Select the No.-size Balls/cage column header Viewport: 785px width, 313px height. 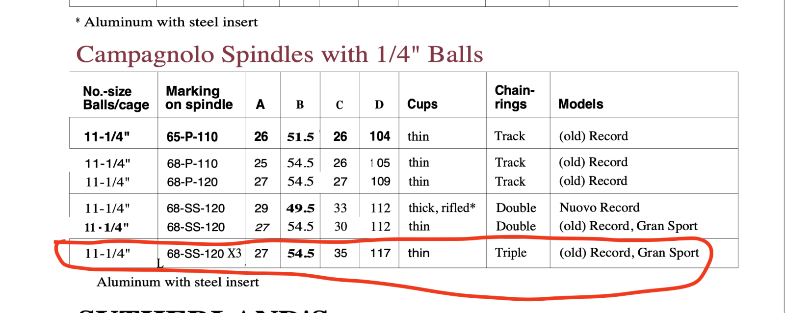tap(116, 98)
